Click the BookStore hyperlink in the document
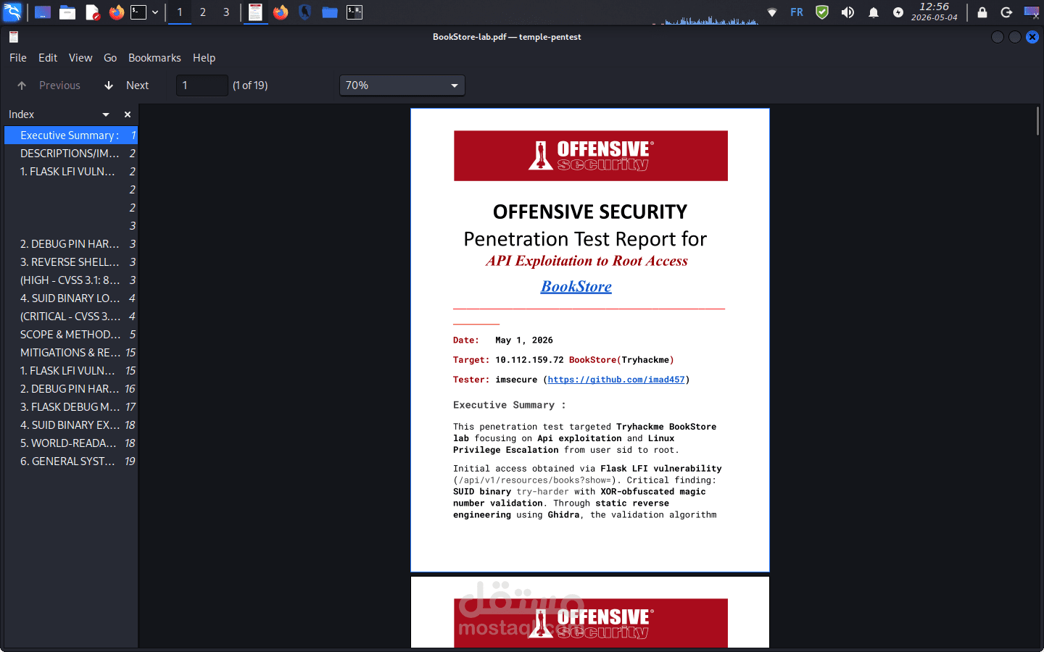The image size is (1044, 652). pyautogui.click(x=576, y=287)
